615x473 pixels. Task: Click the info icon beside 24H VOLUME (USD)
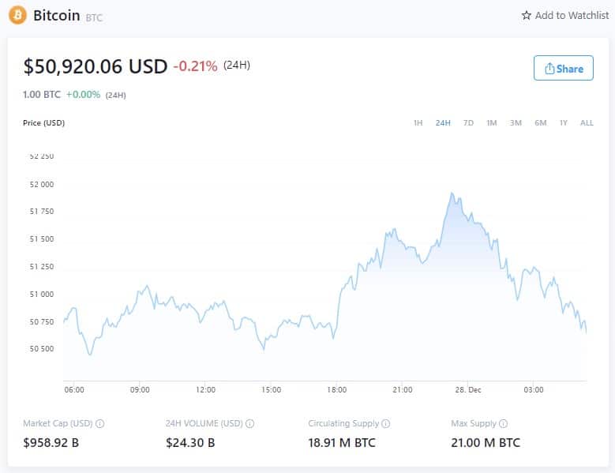click(x=249, y=423)
